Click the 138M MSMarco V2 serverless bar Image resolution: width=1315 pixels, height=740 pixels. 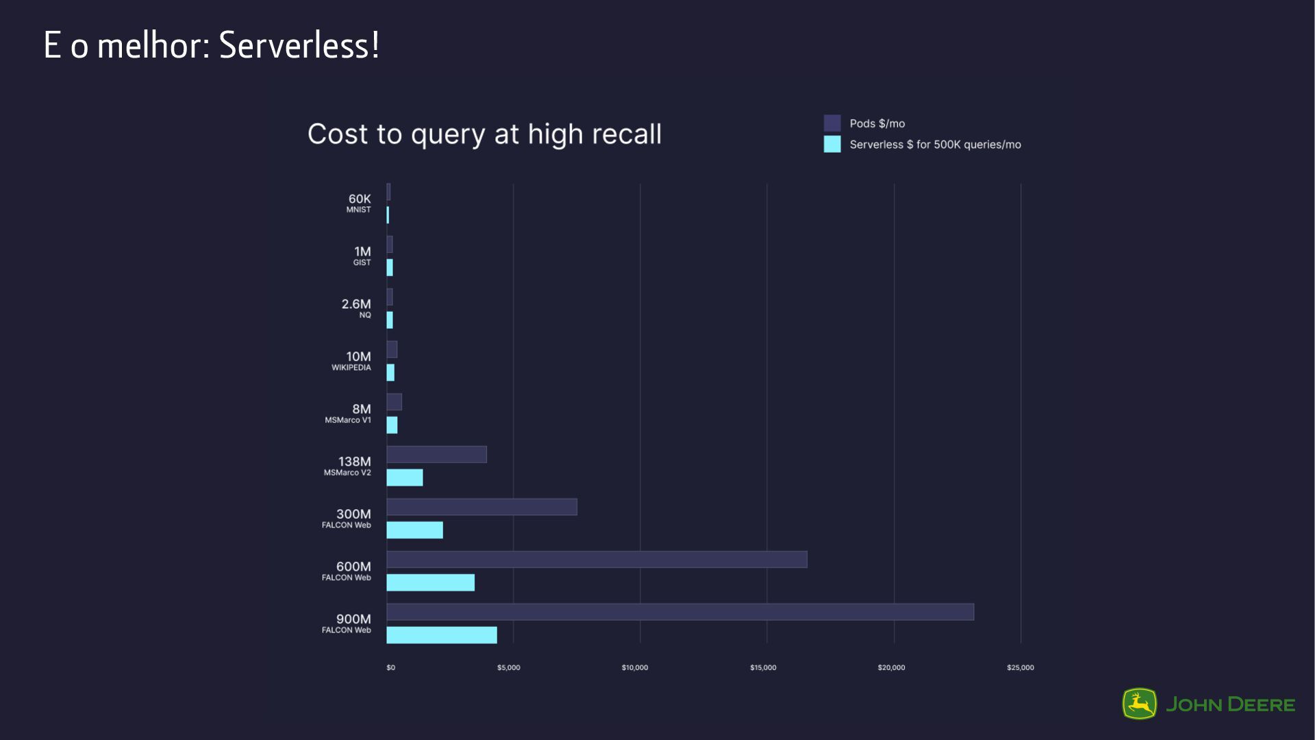pyautogui.click(x=404, y=478)
